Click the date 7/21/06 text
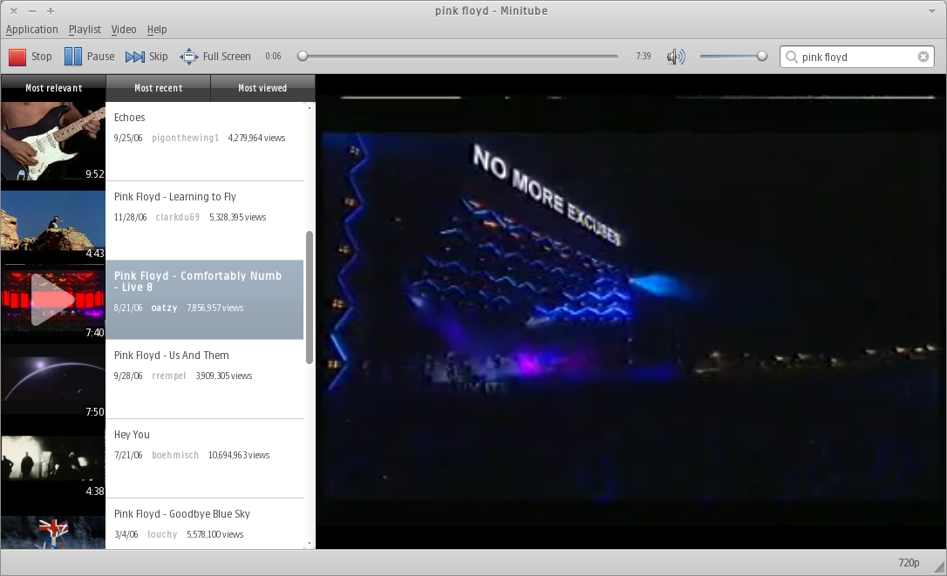 (x=128, y=455)
